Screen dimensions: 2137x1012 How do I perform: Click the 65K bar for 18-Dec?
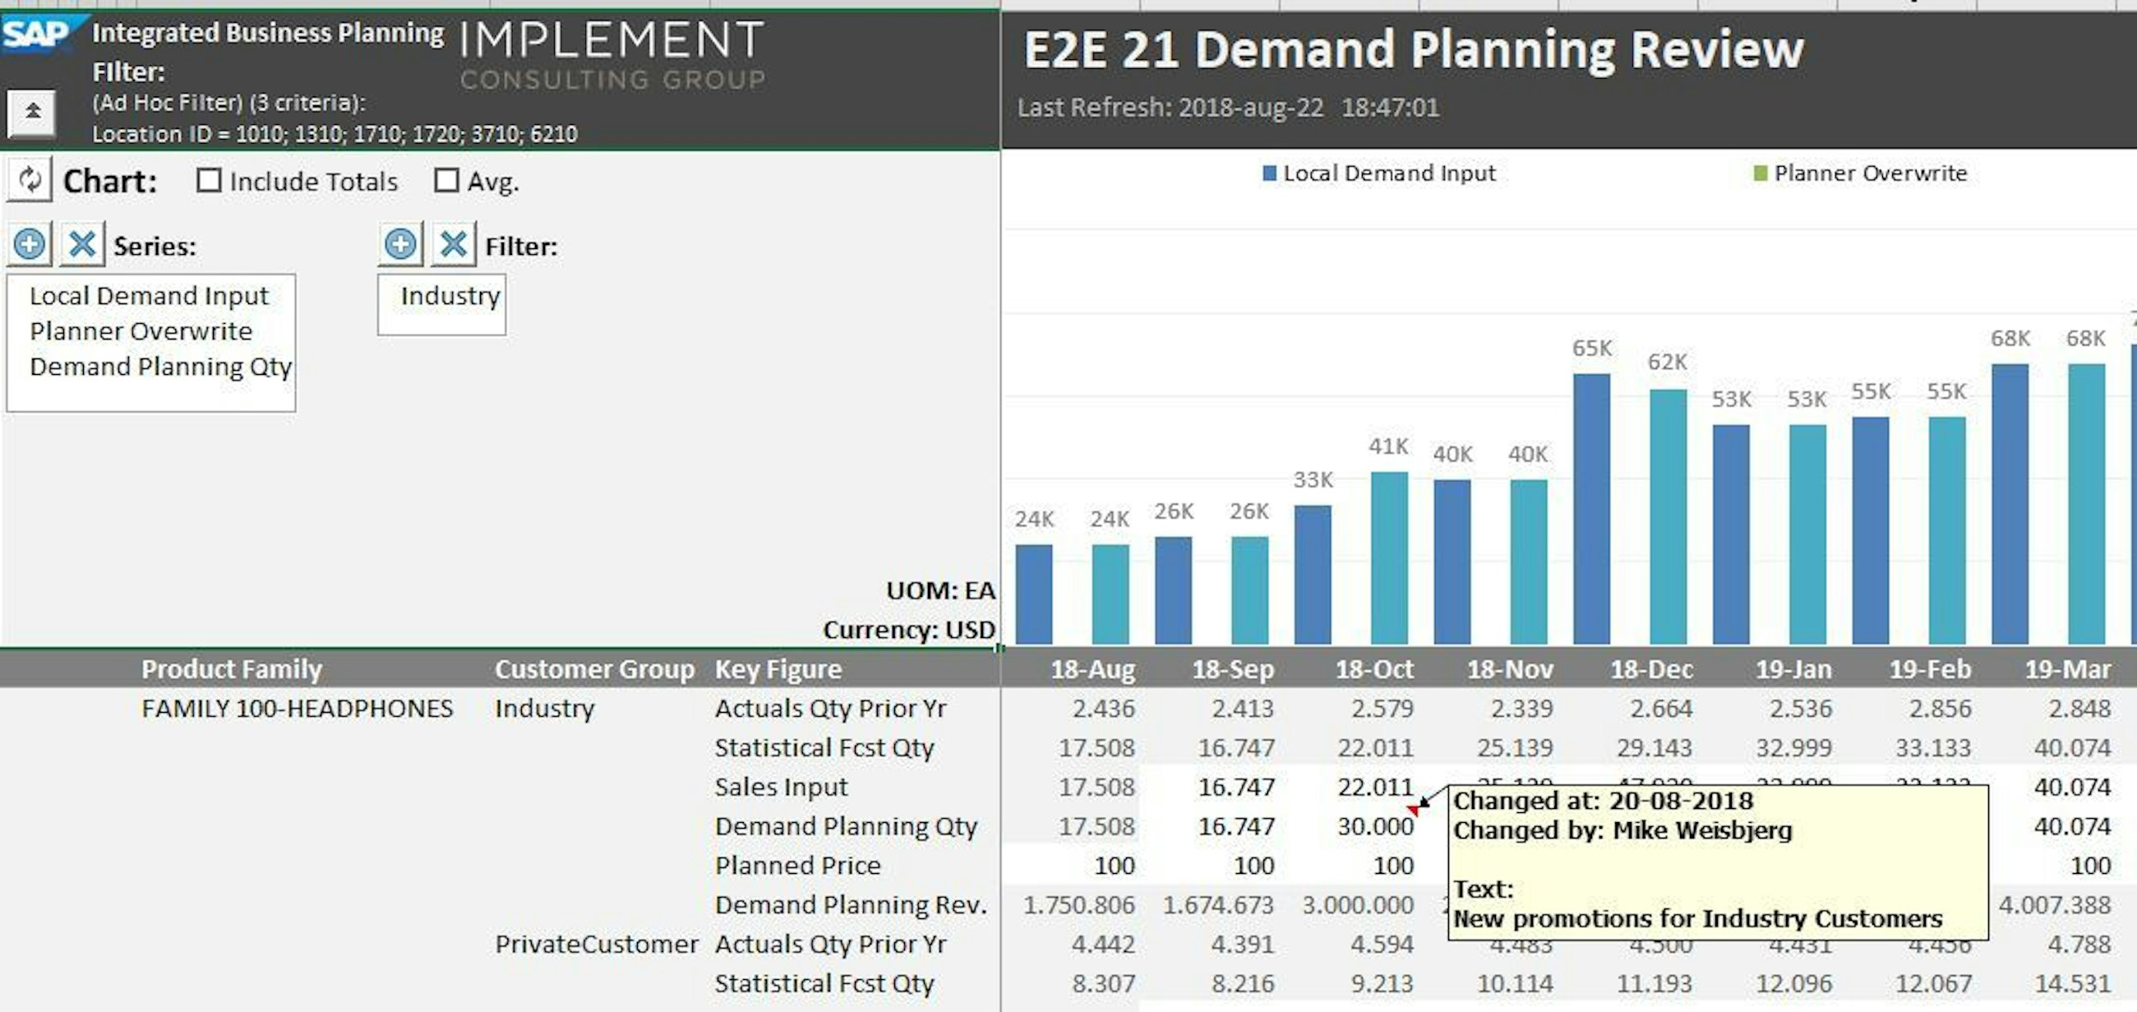coord(1591,508)
